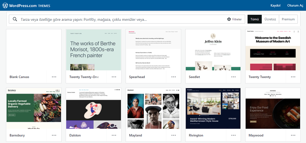Open Spearhead options ellipsis
This screenshot has width=306, height=143.
tap(174, 77)
